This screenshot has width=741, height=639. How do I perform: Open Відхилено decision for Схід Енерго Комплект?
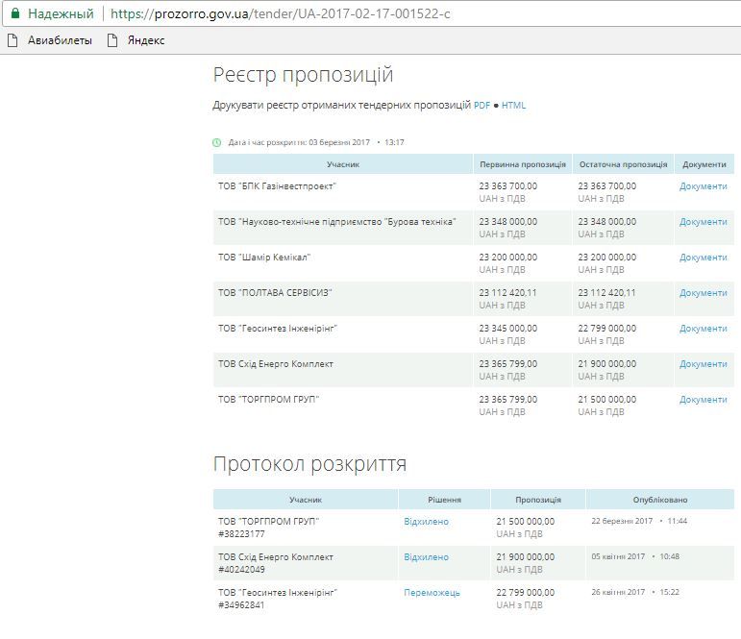pyautogui.click(x=427, y=556)
